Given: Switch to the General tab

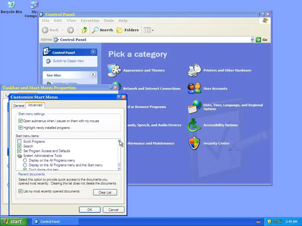Looking at the screenshot, I should [19, 106].
